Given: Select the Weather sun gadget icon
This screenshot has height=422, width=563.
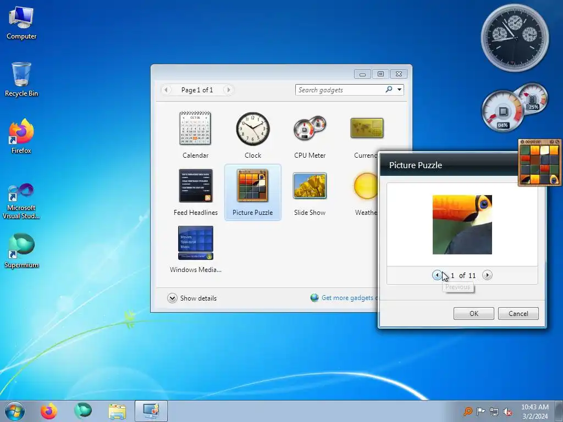Looking at the screenshot, I should pos(366,186).
